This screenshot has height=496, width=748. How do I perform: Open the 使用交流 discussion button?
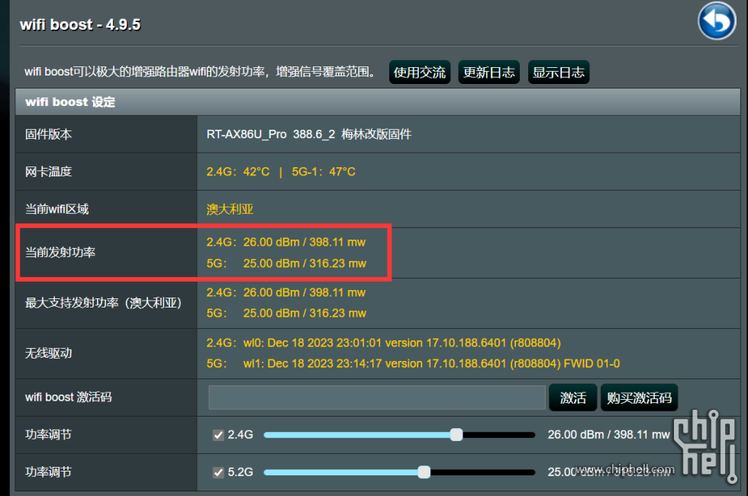pyautogui.click(x=420, y=72)
